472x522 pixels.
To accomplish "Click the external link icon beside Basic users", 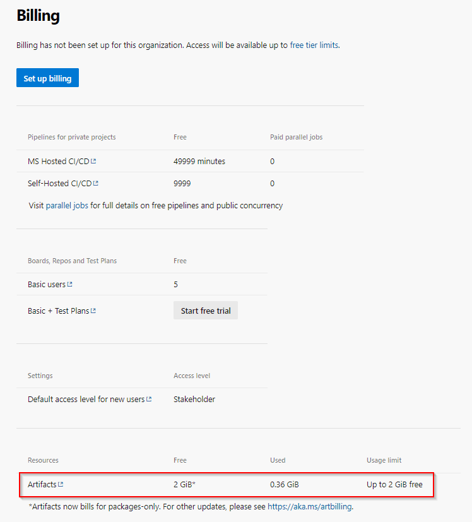I will pos(70,285).
